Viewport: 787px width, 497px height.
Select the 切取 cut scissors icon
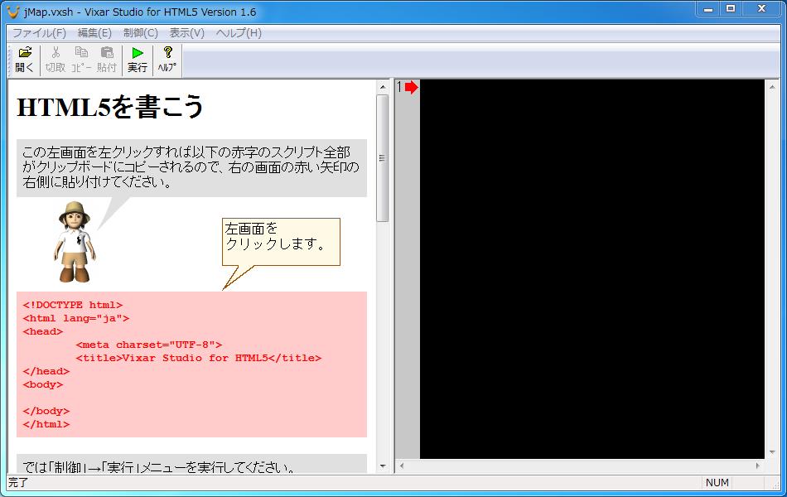(55, 58)
